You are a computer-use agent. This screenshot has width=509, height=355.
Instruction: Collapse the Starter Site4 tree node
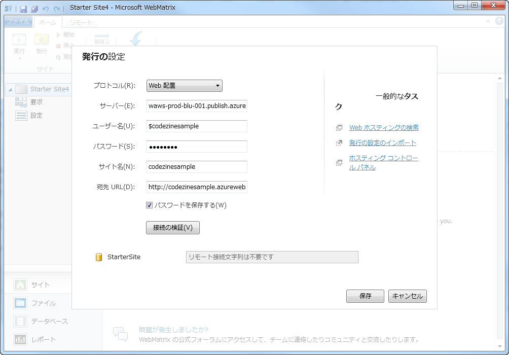point(10,89)
